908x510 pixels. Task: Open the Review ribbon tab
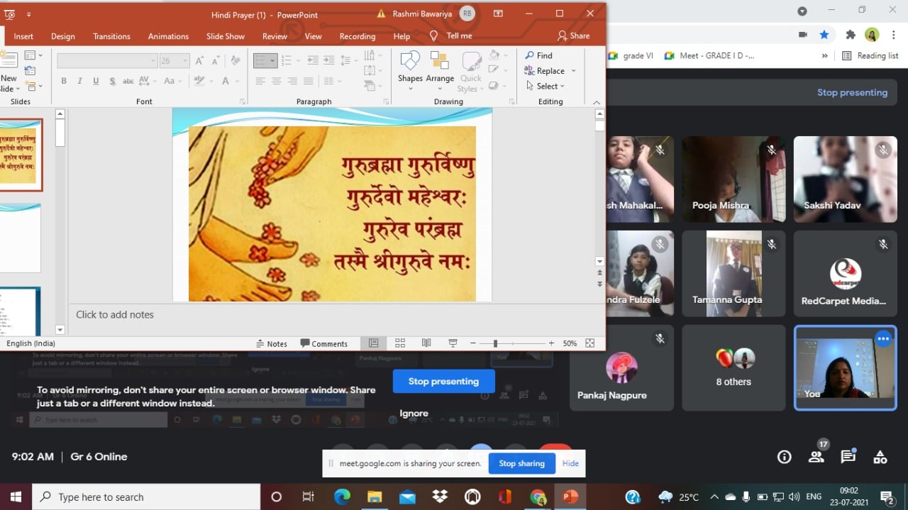[x=275, y=36]
